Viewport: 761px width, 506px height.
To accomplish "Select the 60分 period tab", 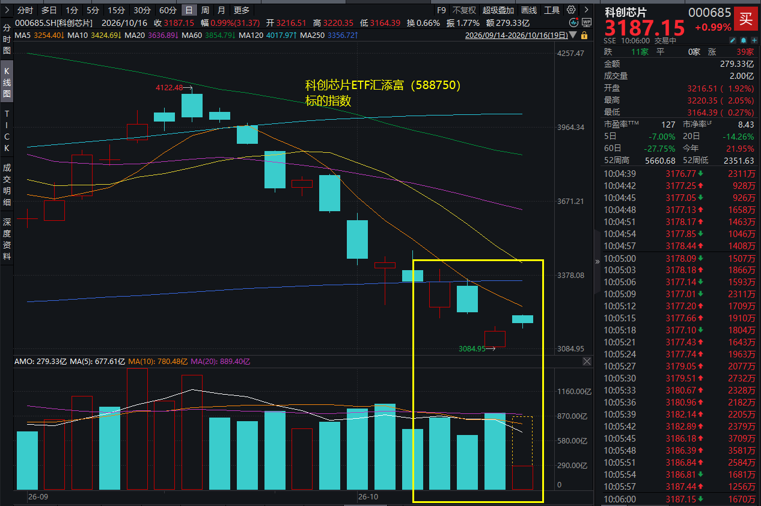I will click(168, 10).
